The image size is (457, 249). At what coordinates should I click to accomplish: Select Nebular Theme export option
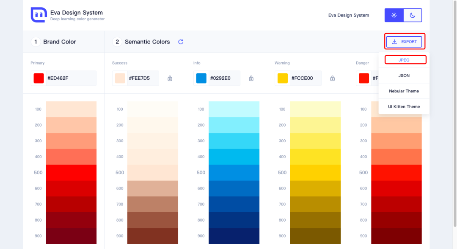tap(404, 91)
